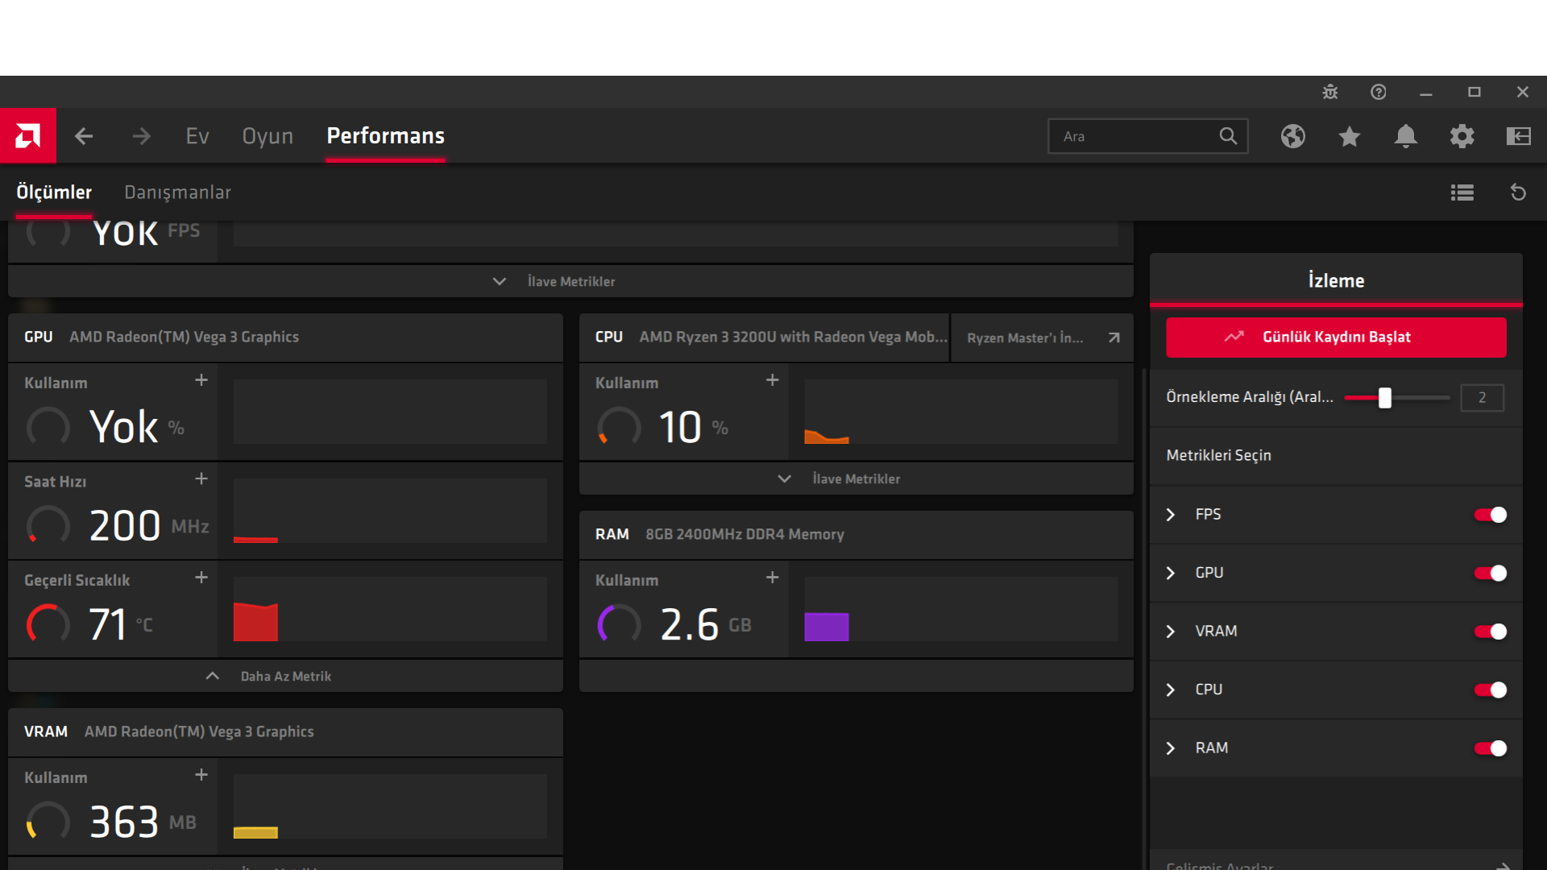Click the back arrow navigation icon
The height and width of the screenshot is (870, 1547).
click(x=84, y=136)
